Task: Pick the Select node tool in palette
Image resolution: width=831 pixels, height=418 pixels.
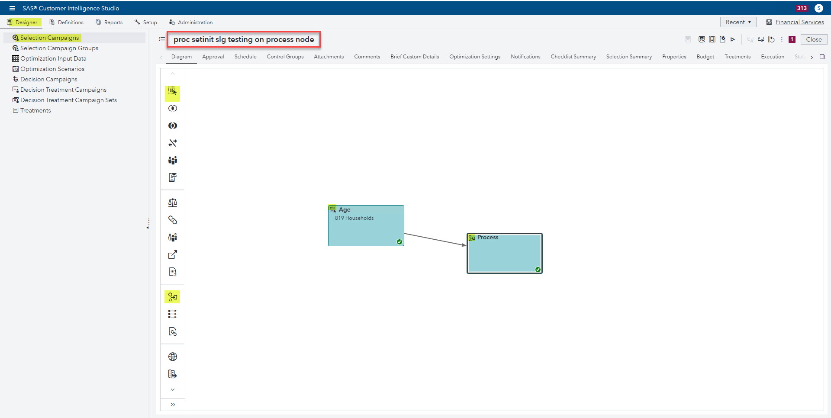Action: point(172,91)
